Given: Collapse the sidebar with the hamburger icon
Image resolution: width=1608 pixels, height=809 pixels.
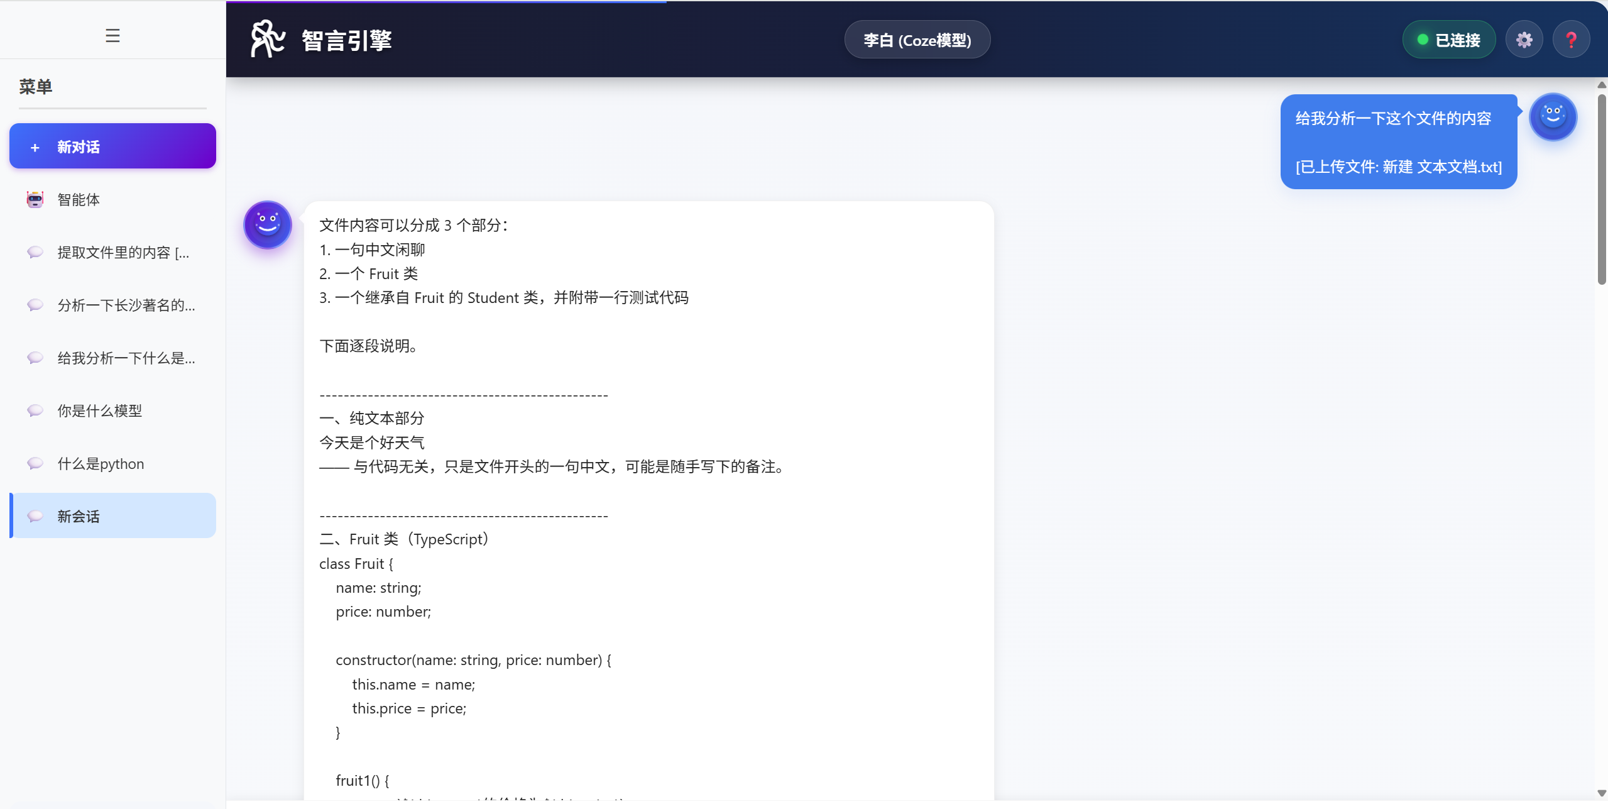Looking at the screenshot, I should tap(112, 36).
